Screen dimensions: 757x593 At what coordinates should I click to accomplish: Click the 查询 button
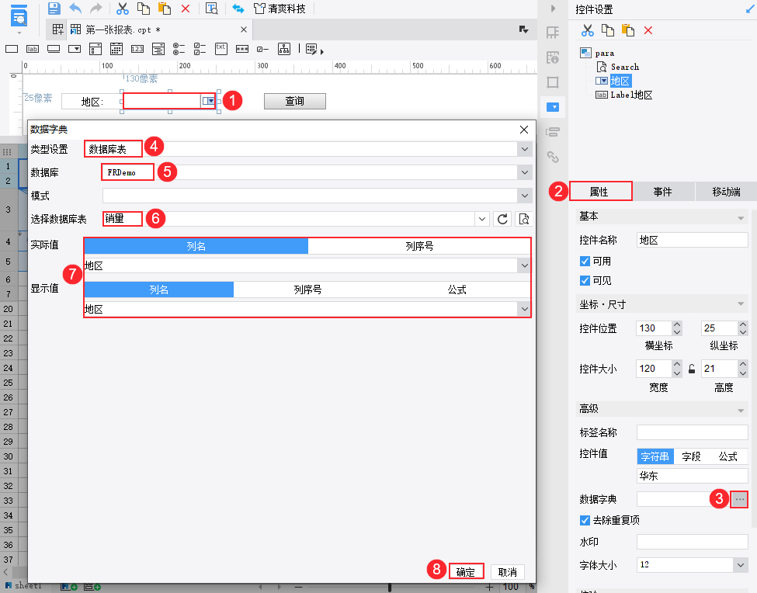294,101
